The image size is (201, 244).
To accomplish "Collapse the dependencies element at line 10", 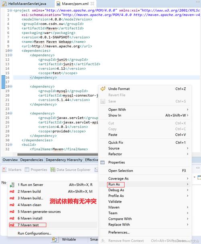I will [11, 51].
